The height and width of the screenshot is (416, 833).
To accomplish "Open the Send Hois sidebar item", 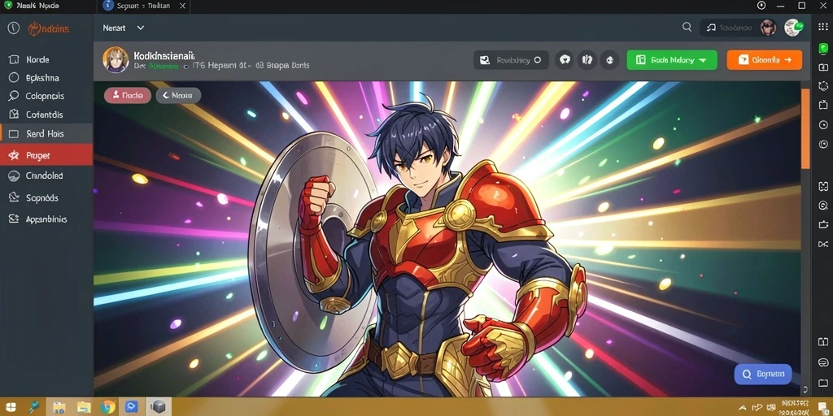I will (46, 134).
